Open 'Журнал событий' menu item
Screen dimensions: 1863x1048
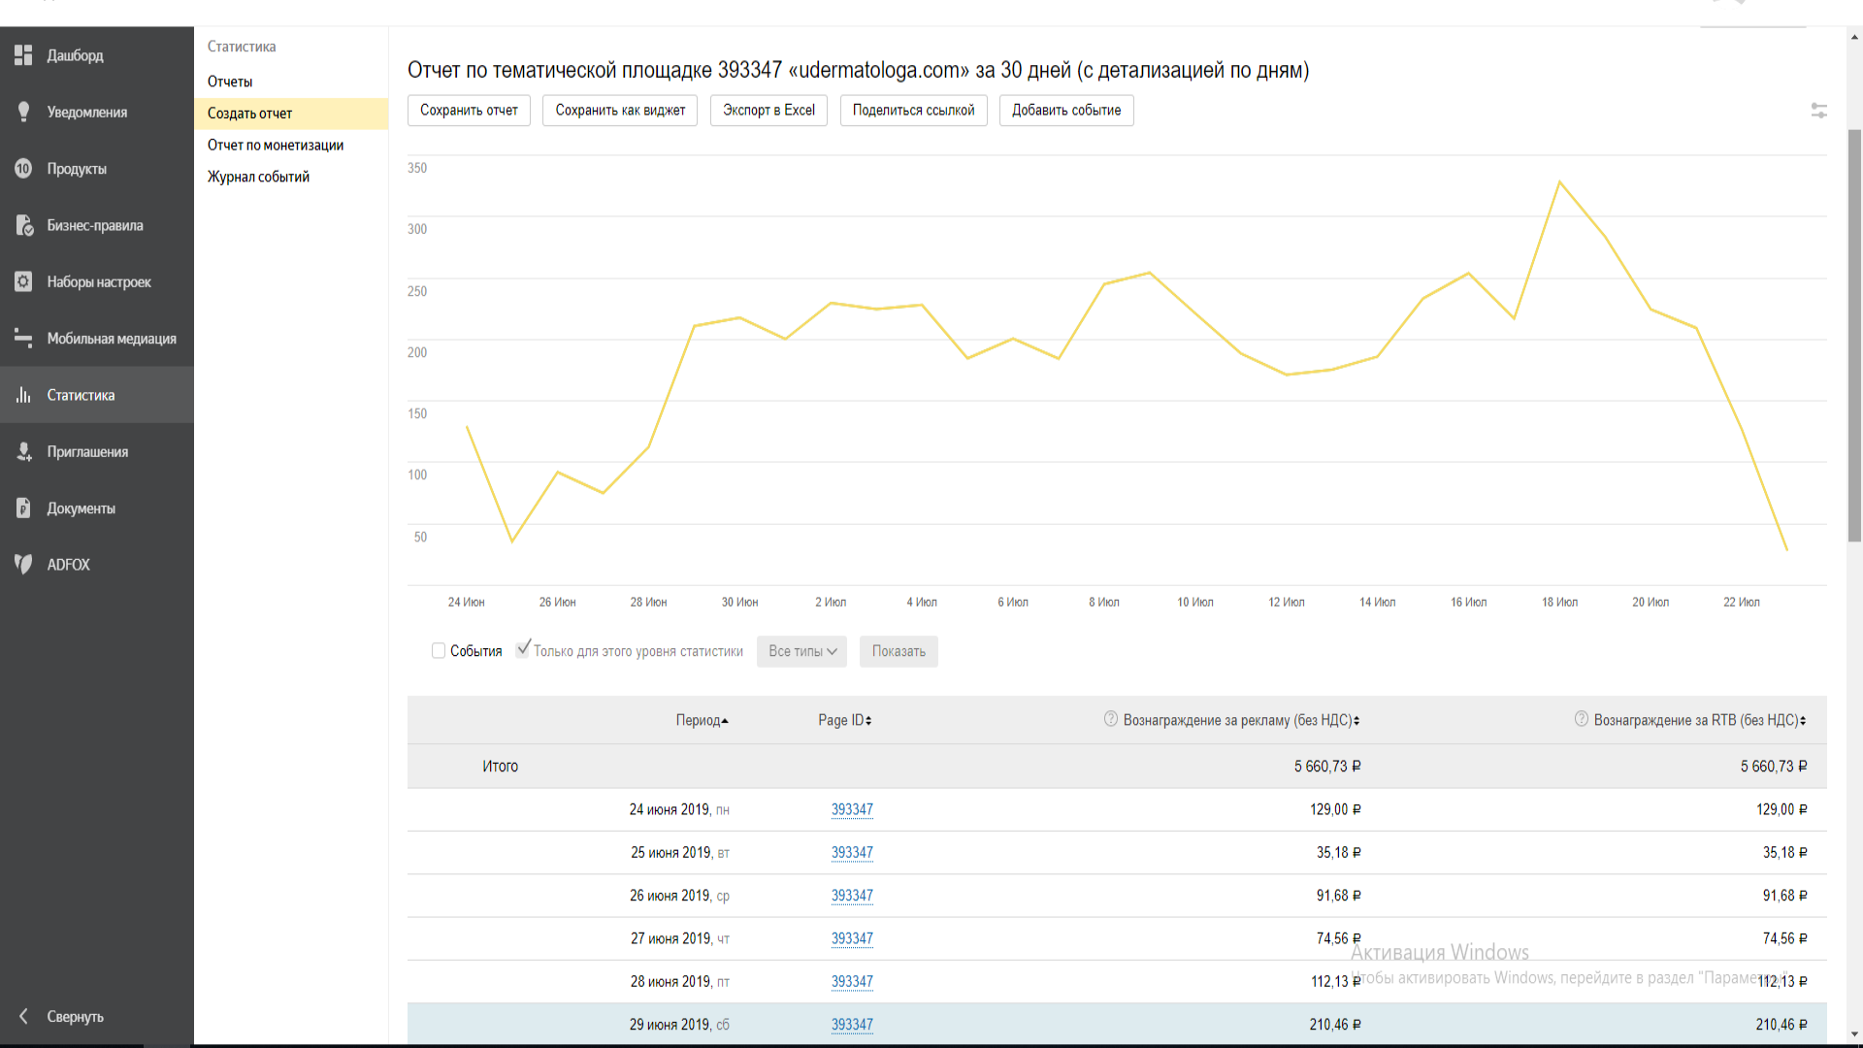point(258,177)
